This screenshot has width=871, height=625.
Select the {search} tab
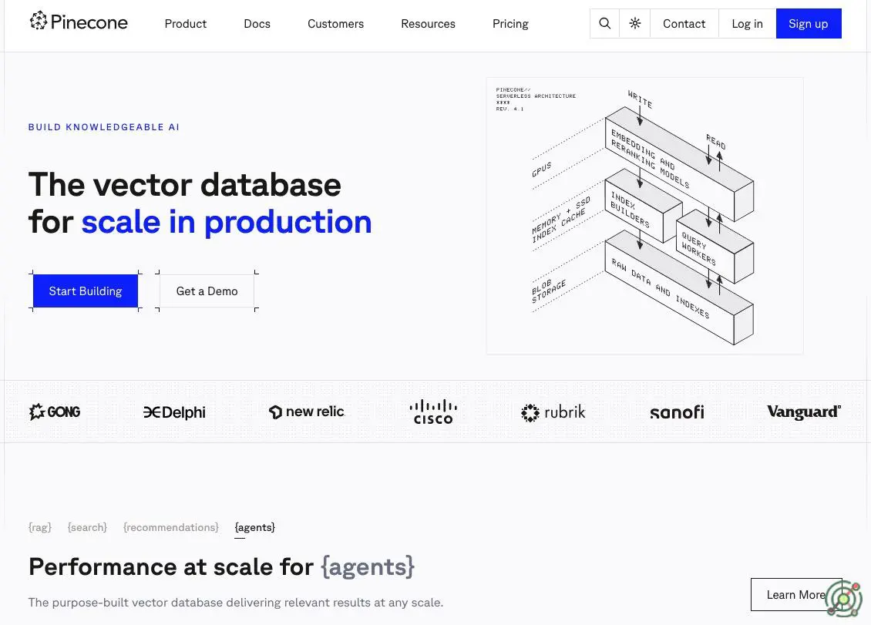87,527
